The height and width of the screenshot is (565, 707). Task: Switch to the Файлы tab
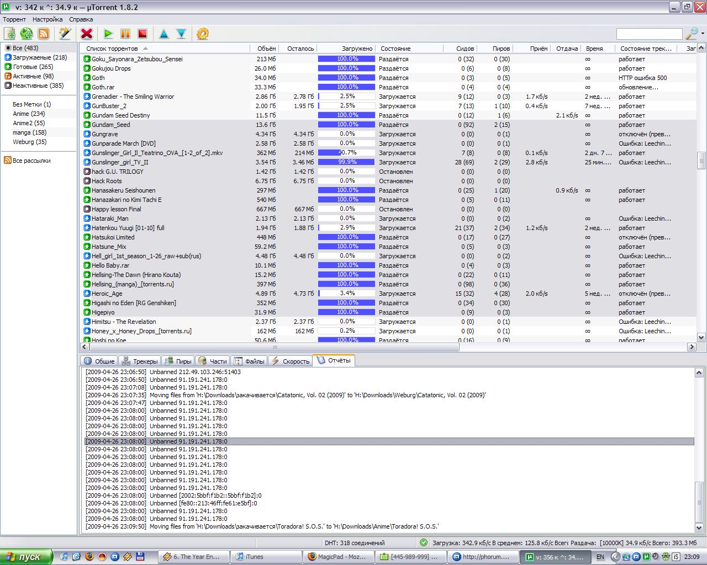tap(249, 361)
